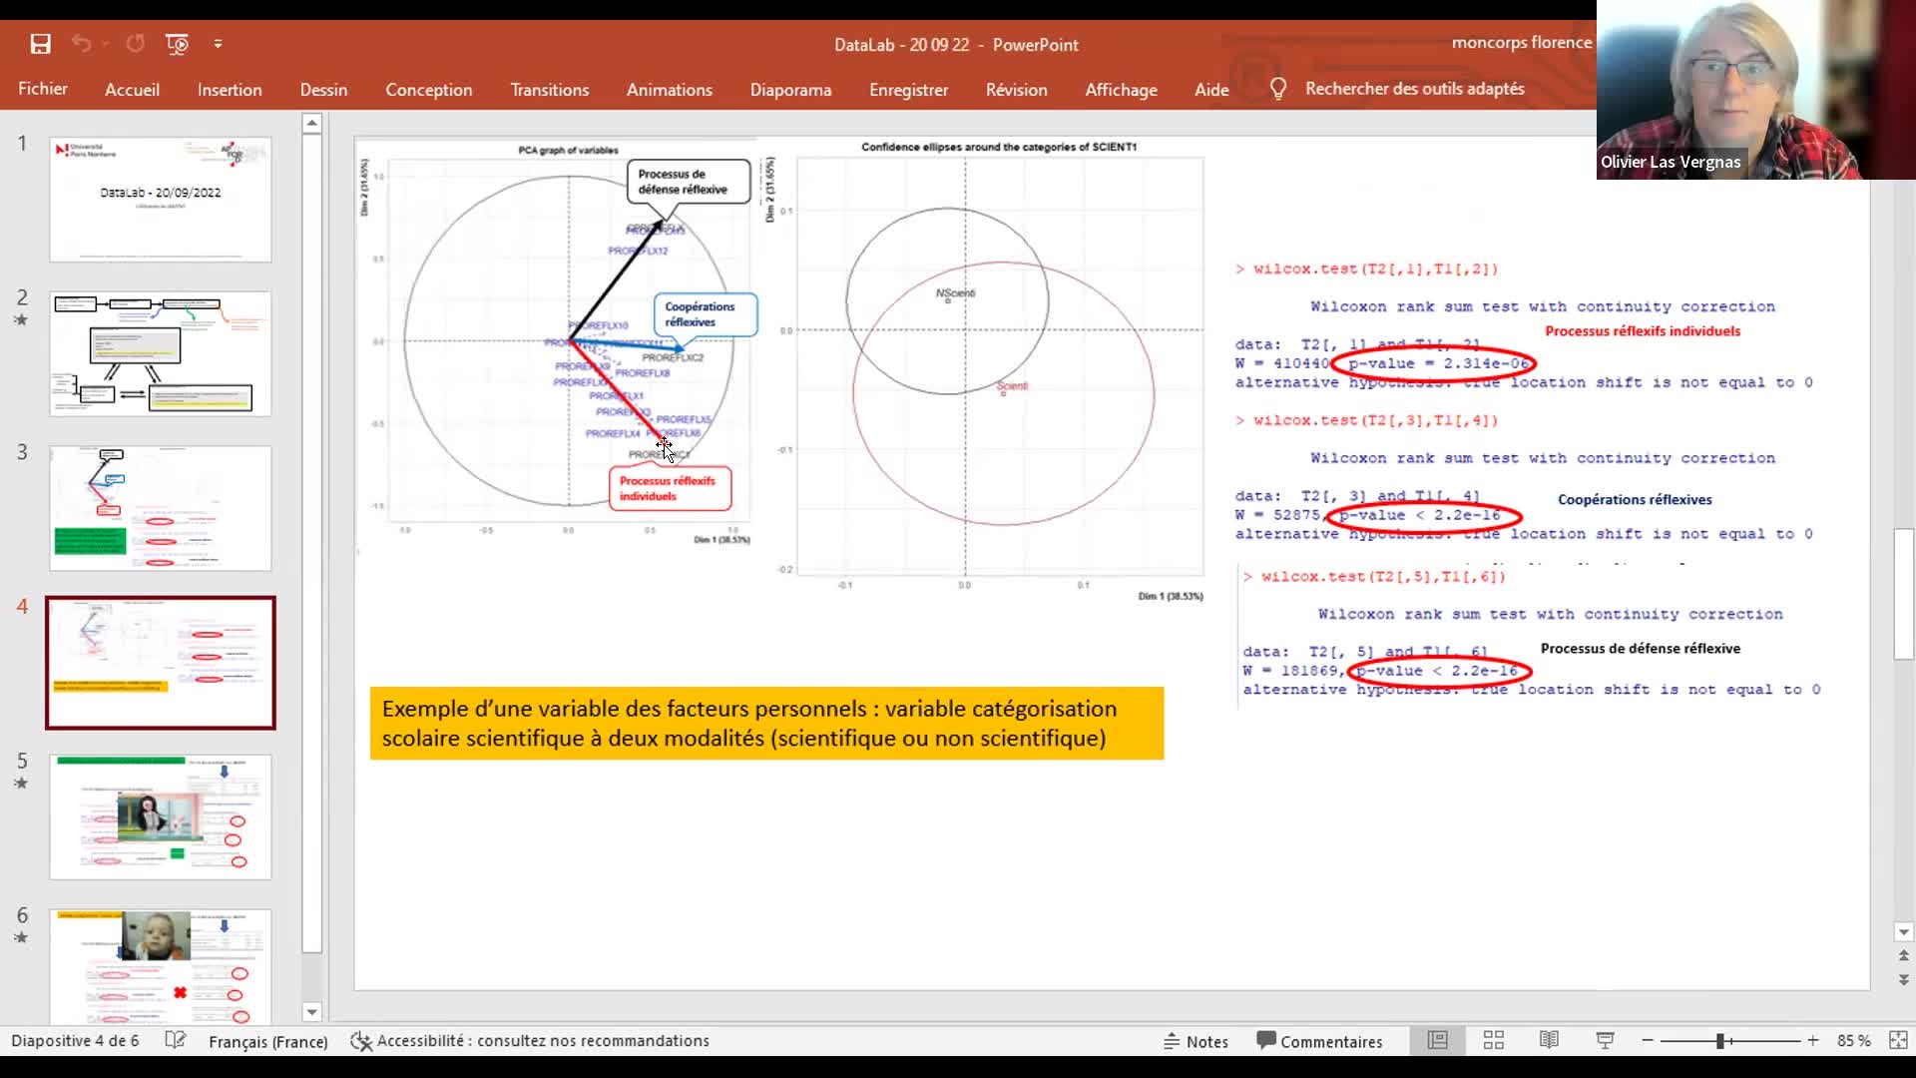1916x1078 pixels.
Task: Open the Insertion ribbon tab
Action: coord(230,90)
